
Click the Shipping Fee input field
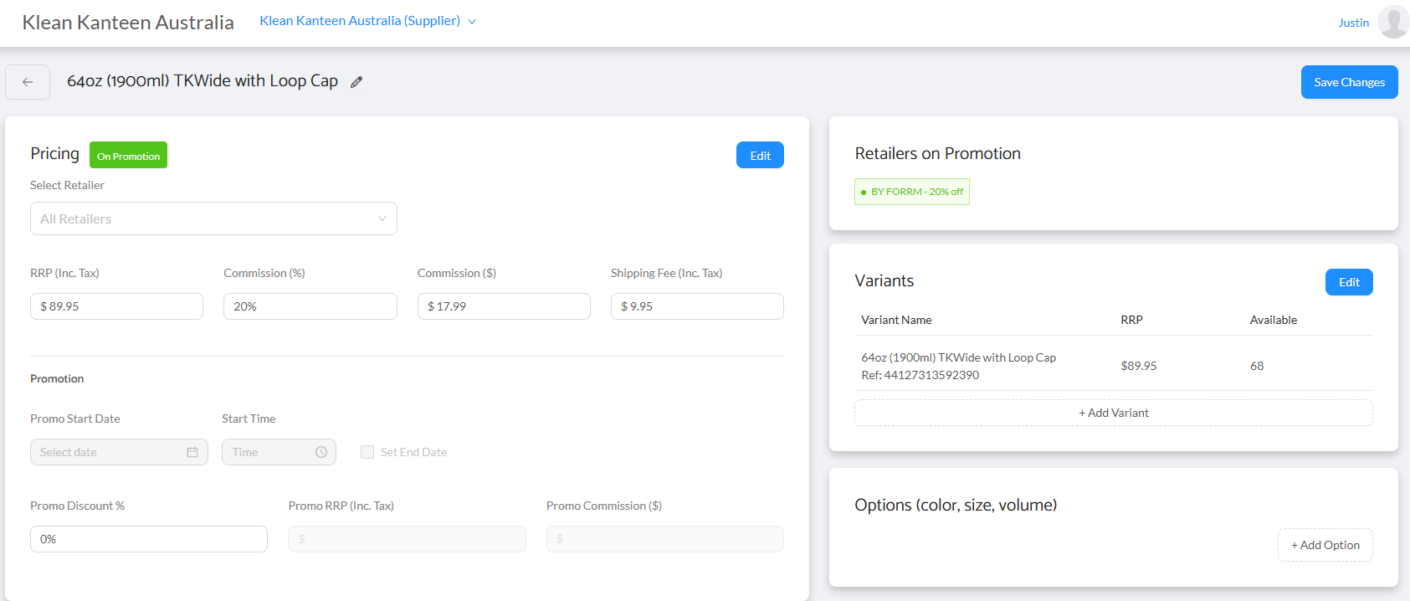point(697,306)
